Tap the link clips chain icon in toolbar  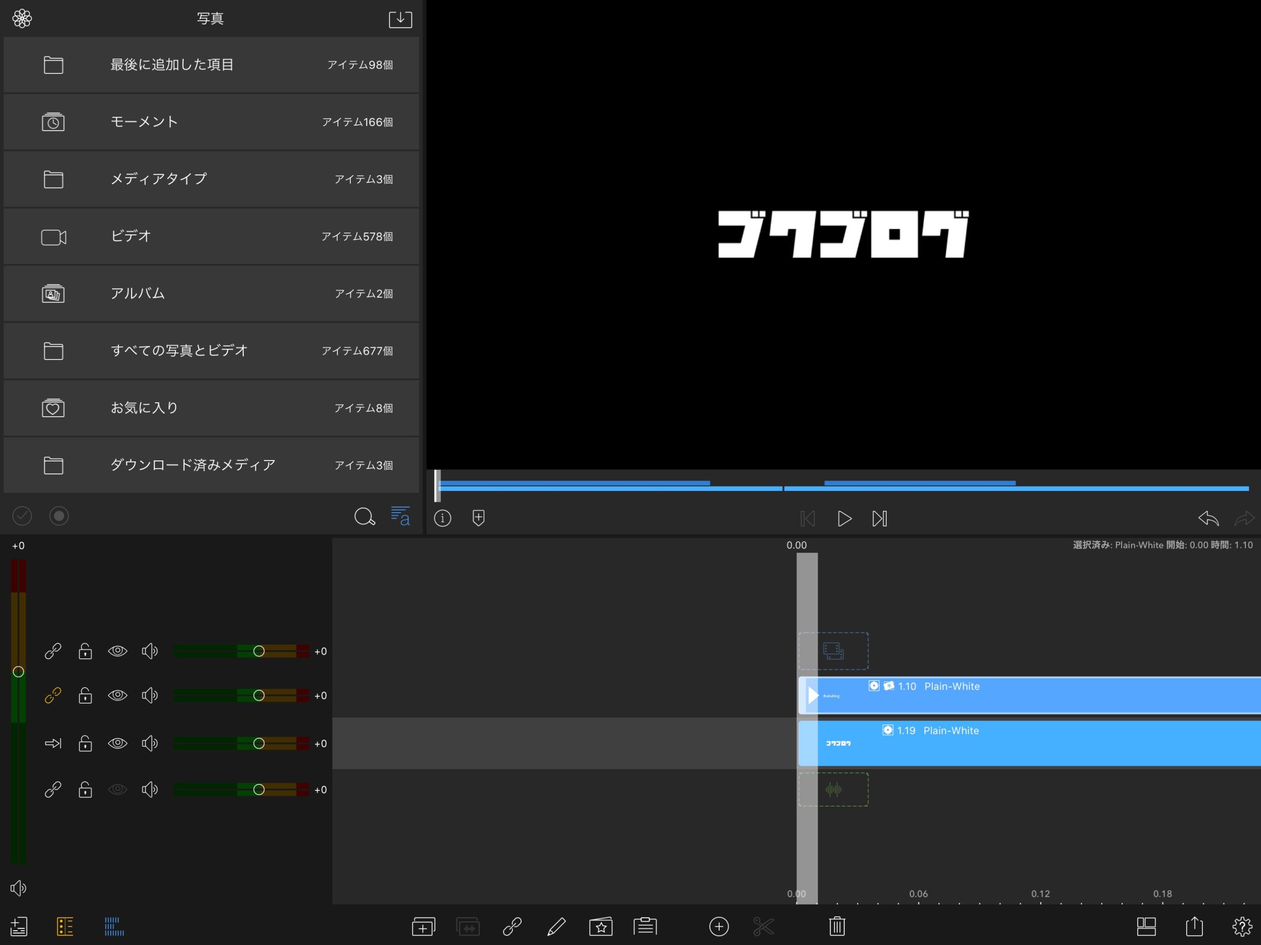point(512,926)
